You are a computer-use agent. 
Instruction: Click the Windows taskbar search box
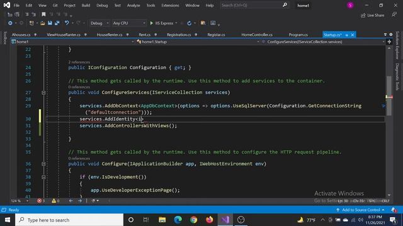69,220
